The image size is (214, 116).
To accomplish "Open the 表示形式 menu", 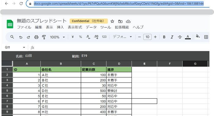I will (75, 27).
